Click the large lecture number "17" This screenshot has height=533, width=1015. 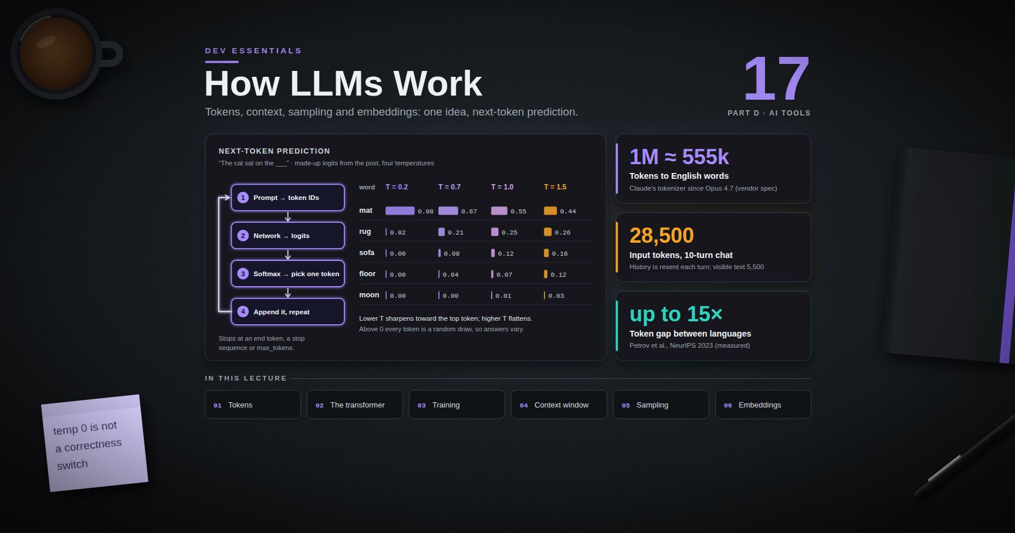[x=776, y=79]
